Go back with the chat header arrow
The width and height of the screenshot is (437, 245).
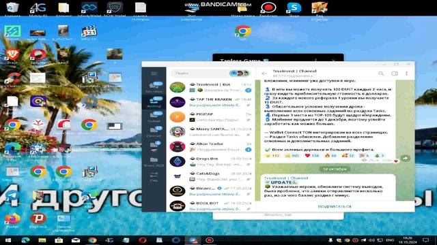[264, 73]
